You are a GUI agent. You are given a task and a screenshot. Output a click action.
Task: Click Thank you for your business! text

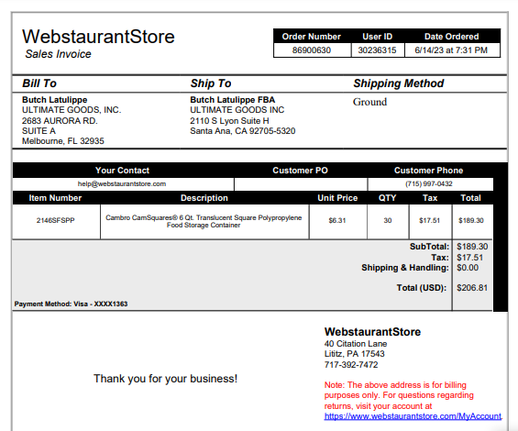point(166,379)
